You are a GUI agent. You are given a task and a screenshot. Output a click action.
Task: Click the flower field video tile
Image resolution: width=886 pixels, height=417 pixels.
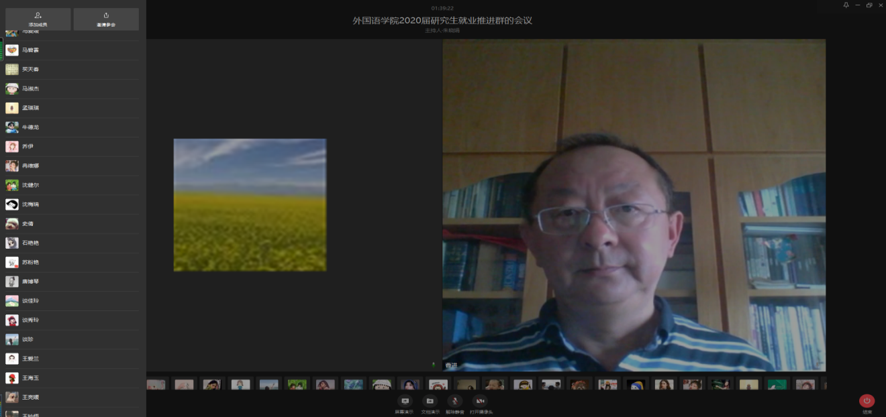coord(250,204)
